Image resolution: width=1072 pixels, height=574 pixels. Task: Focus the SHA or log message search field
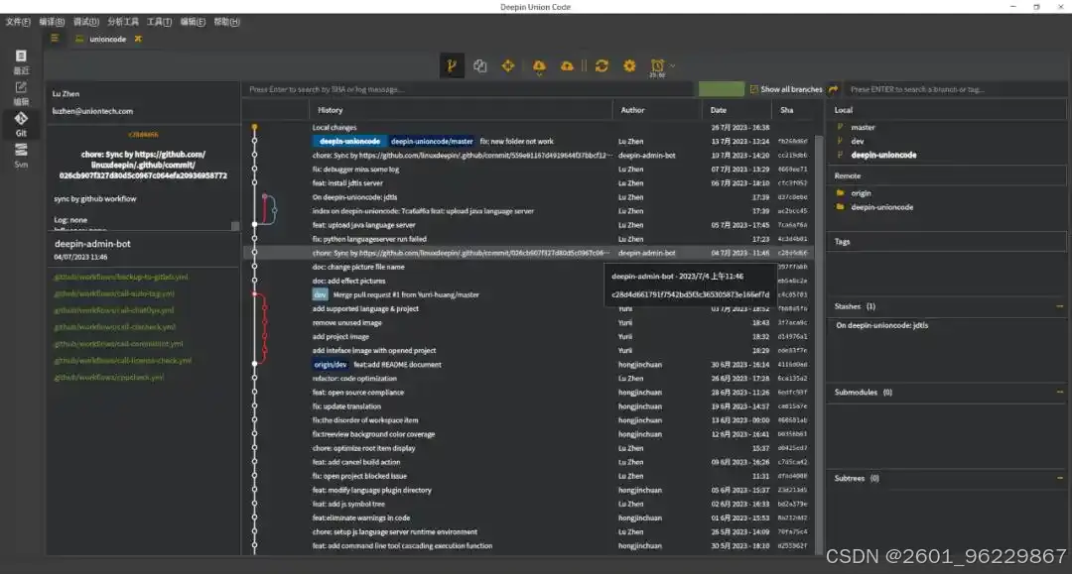[x=469, y=89]
